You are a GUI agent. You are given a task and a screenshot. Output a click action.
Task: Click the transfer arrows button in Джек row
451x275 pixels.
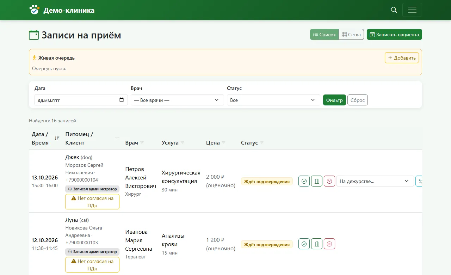coord(419,181)
